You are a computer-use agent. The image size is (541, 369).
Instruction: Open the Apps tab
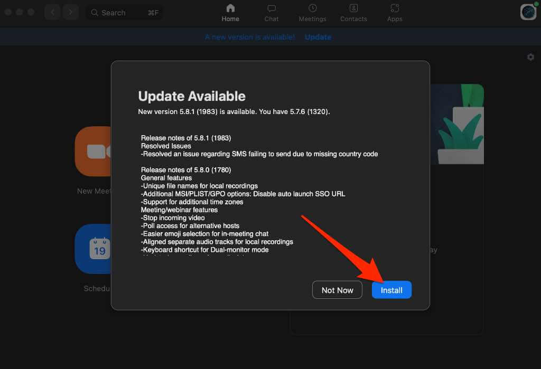394,13
